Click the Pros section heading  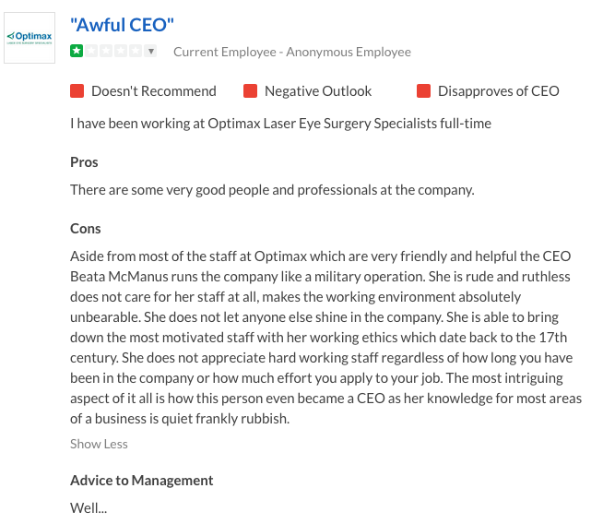point(84,162)
